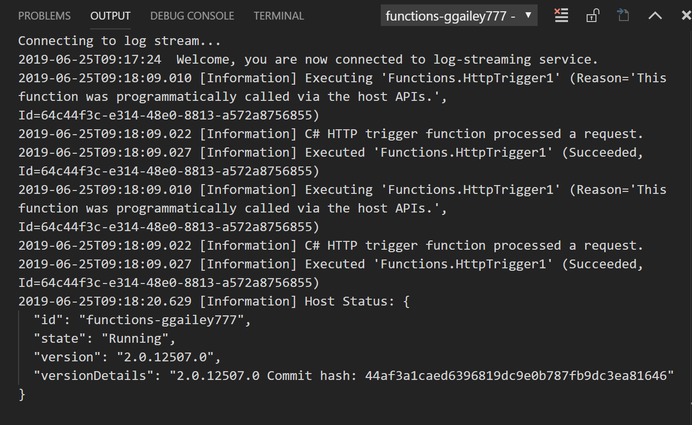The image size is (692, 425).
Task: Close the Output panel
Action: coord(685,15)
